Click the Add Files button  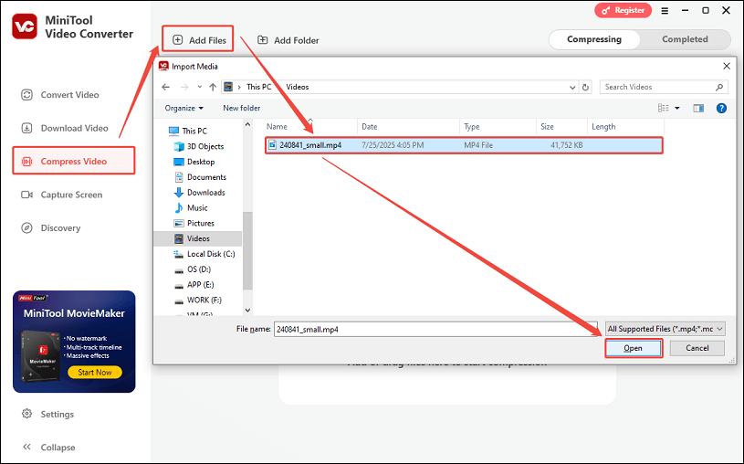point(198,40)
